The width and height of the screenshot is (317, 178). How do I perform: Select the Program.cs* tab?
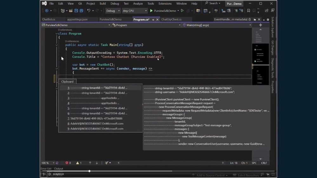point(141,20)
